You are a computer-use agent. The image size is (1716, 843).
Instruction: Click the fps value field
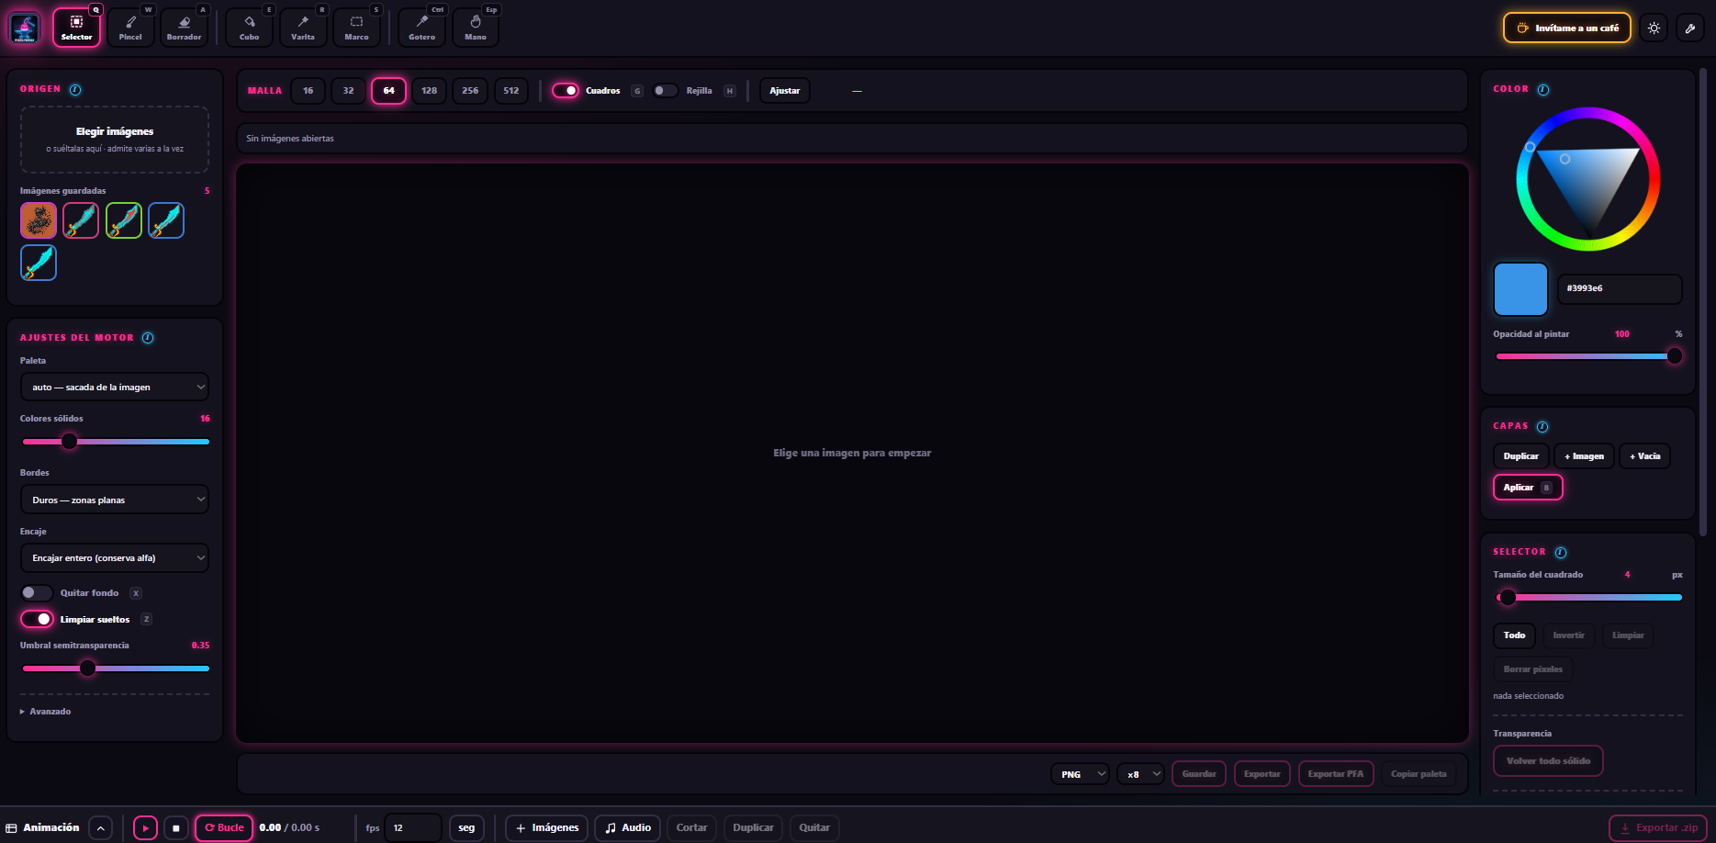point(412,827)
